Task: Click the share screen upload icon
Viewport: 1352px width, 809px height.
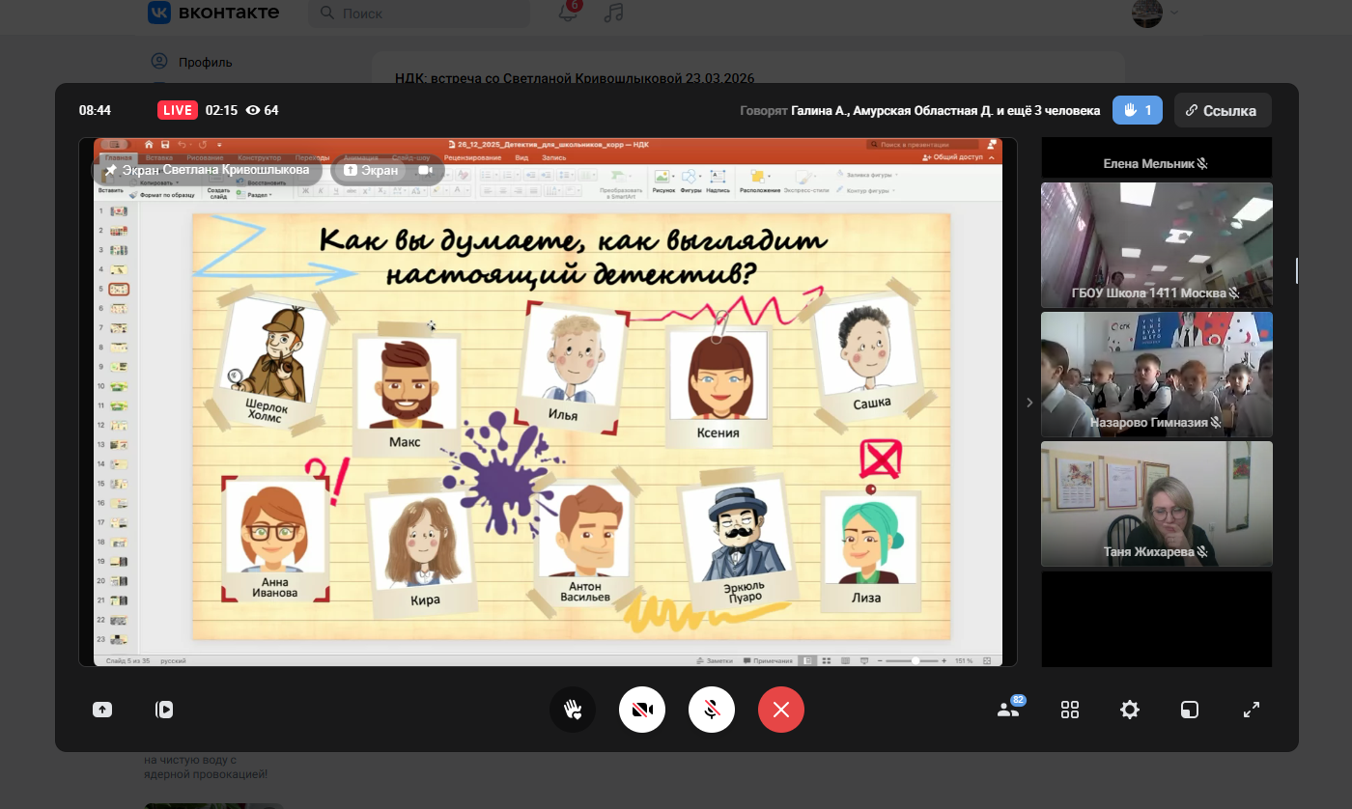Action: point(102,710)
